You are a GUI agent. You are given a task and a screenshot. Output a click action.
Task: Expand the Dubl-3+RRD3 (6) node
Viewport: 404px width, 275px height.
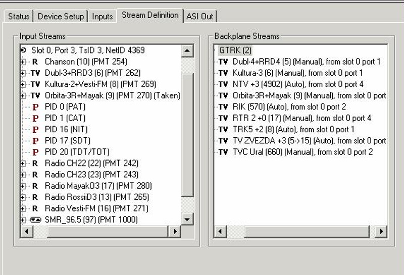tap(23, 73)
